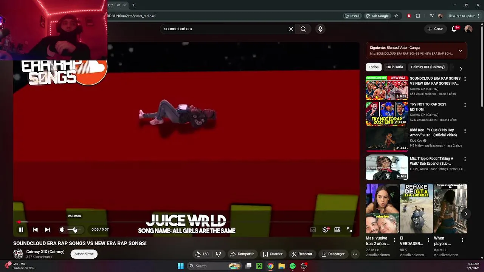Open the Cairnsy XIX channel avatar
The height and width of the screenshot is (272, 484).
[x=18, y=254]
